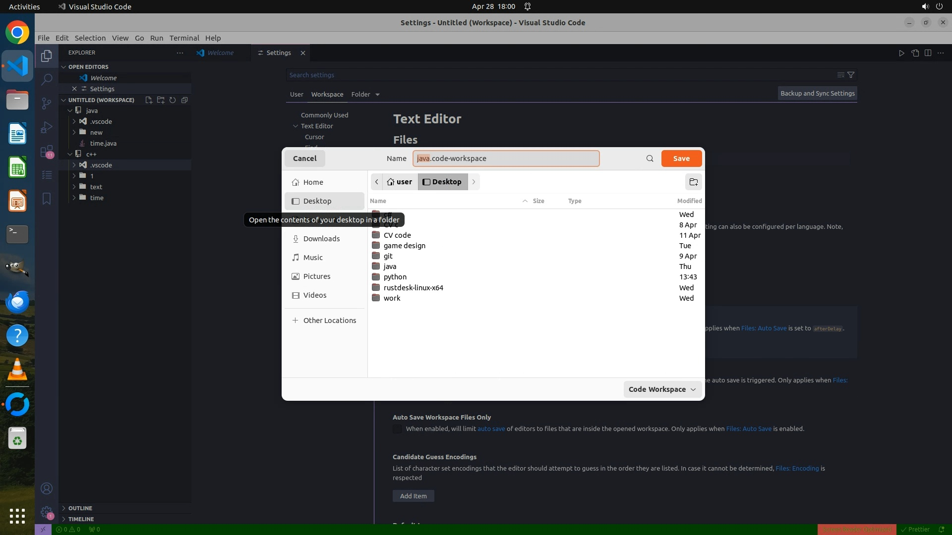952x535 pixels.
Task: Open the Manage gear icon
Action: point(46,512)
